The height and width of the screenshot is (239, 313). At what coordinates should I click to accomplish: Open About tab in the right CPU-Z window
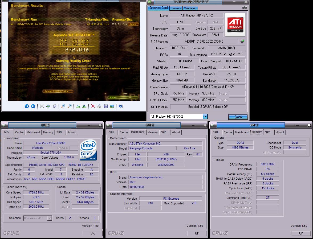pos(280,132)
